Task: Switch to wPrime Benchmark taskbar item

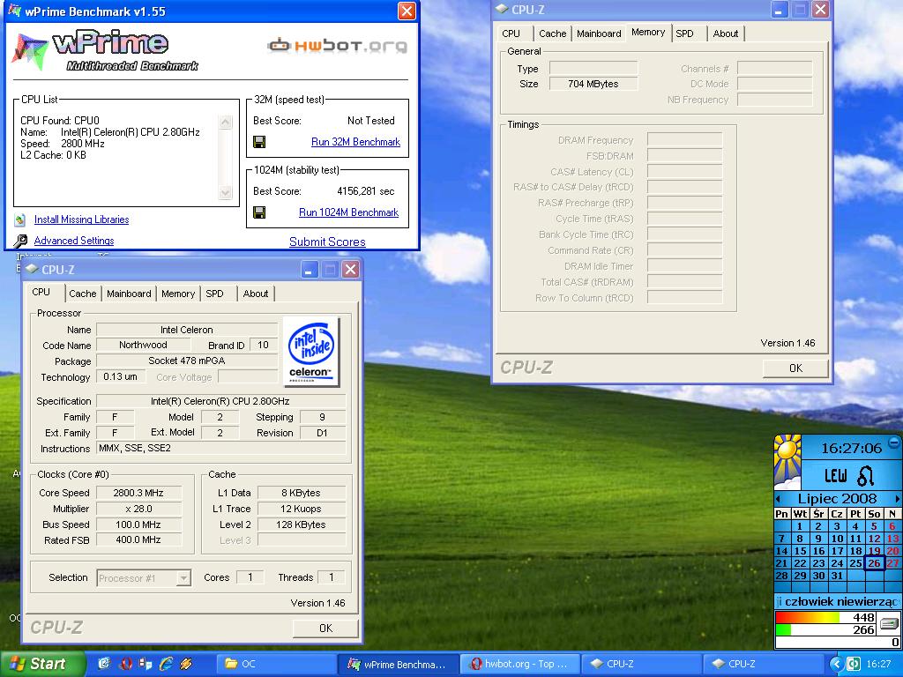Action: point(398,664)
